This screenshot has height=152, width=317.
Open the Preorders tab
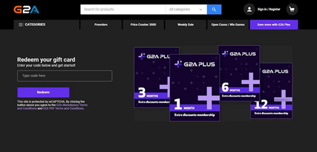tap(101, 25)
